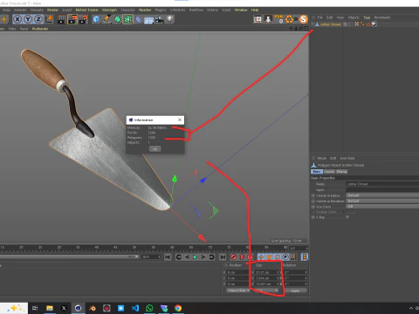Open Object Manager Tags menu
This screenshot has width=419, height=314.
point(367,17)
